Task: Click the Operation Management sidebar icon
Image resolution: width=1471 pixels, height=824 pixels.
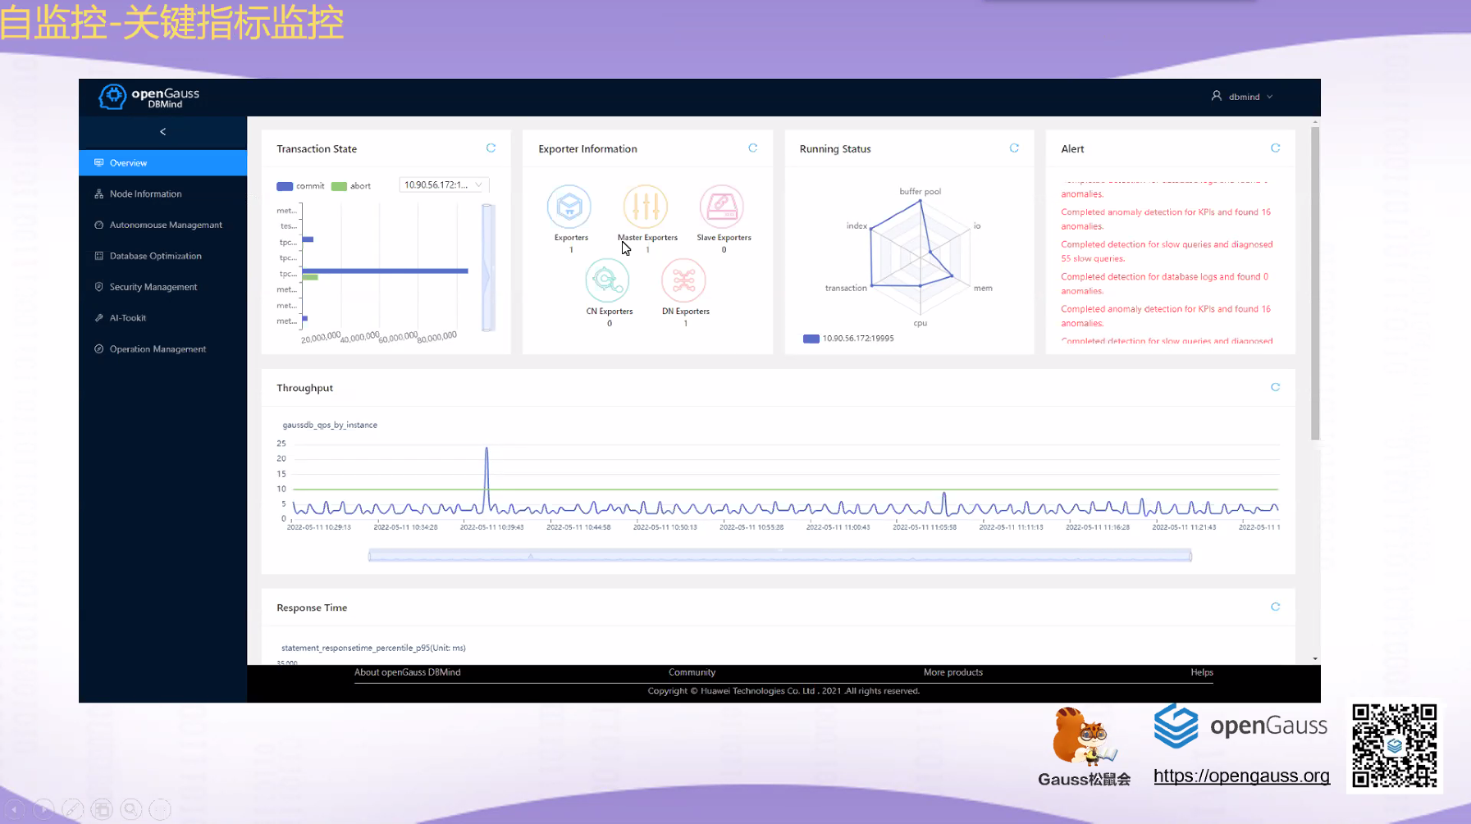Action: tap(99, 349)
